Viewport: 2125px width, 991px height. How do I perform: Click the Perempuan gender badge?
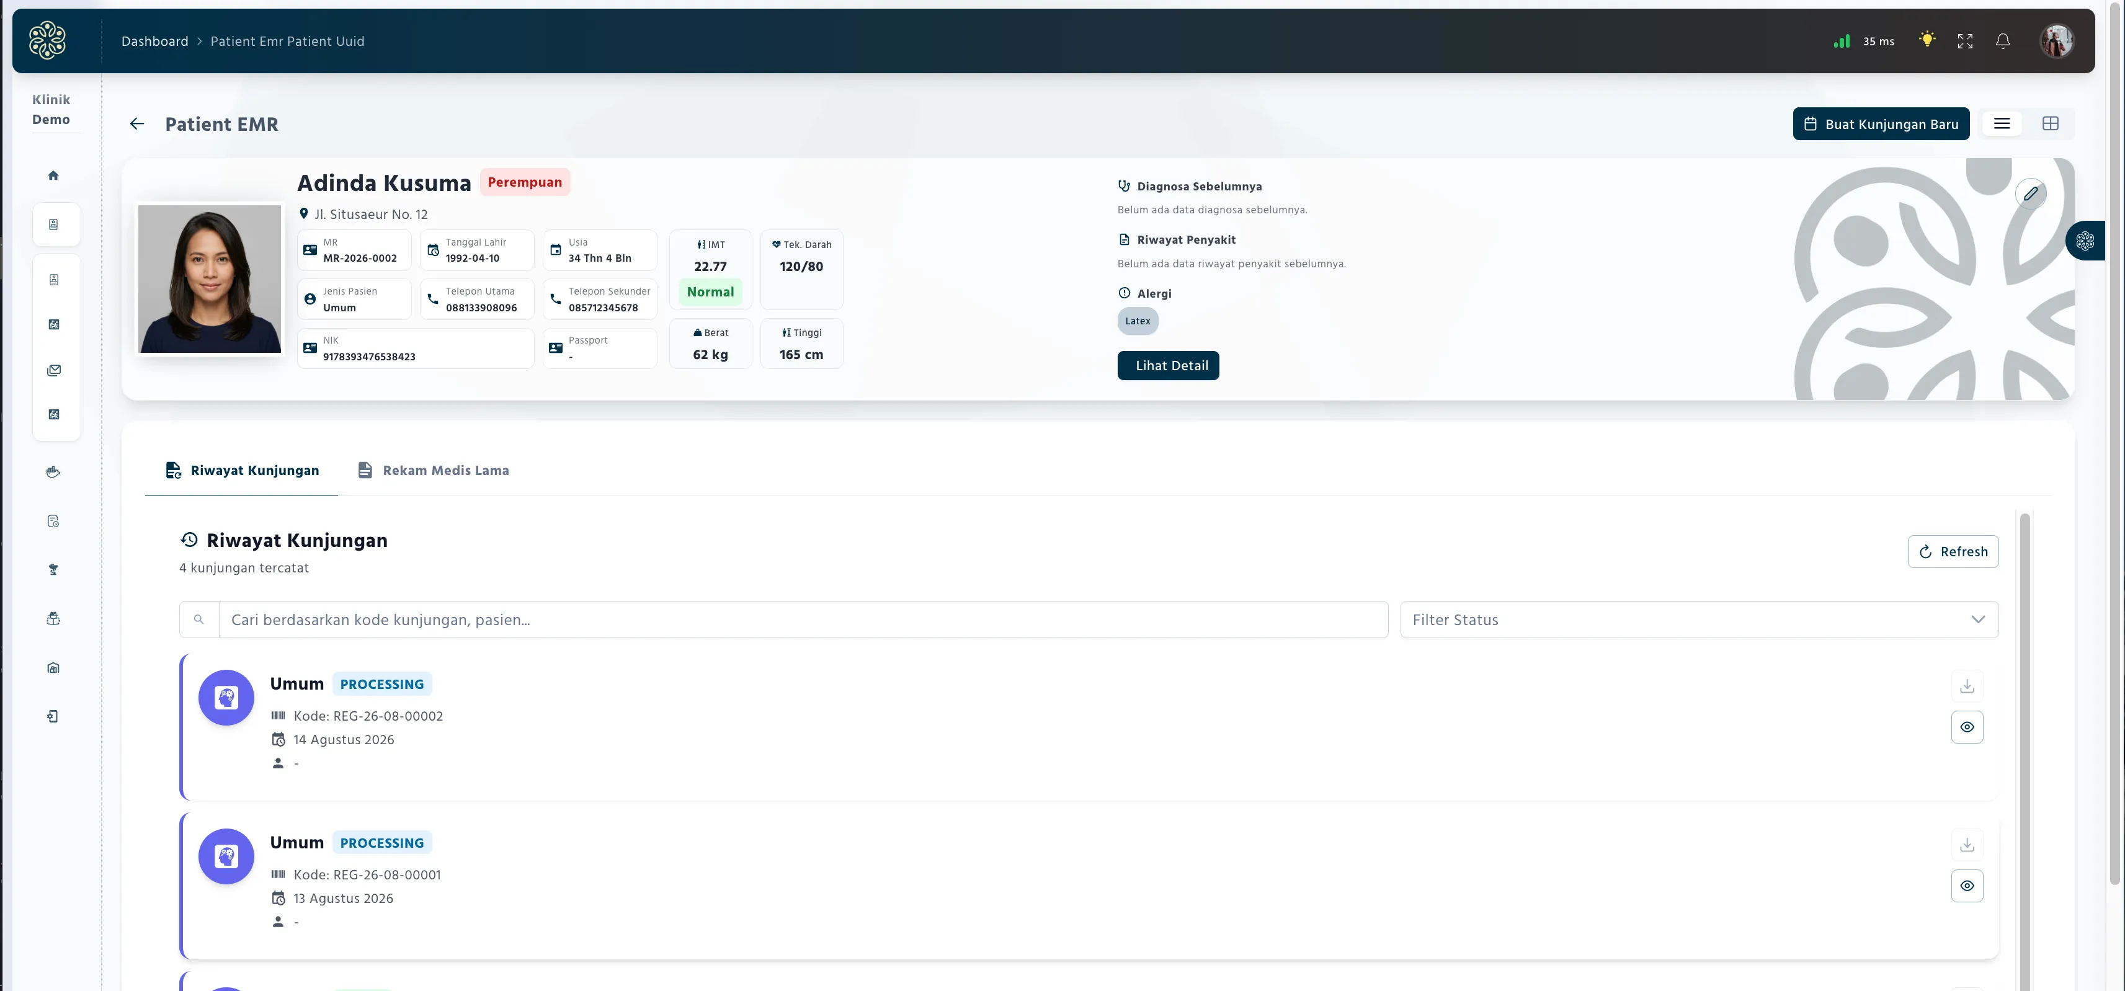525,182
